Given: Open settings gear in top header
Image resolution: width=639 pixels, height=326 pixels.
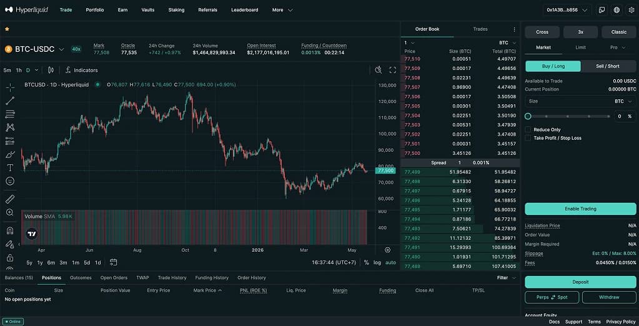Looking at the screenshot, I should pos(632,10).
